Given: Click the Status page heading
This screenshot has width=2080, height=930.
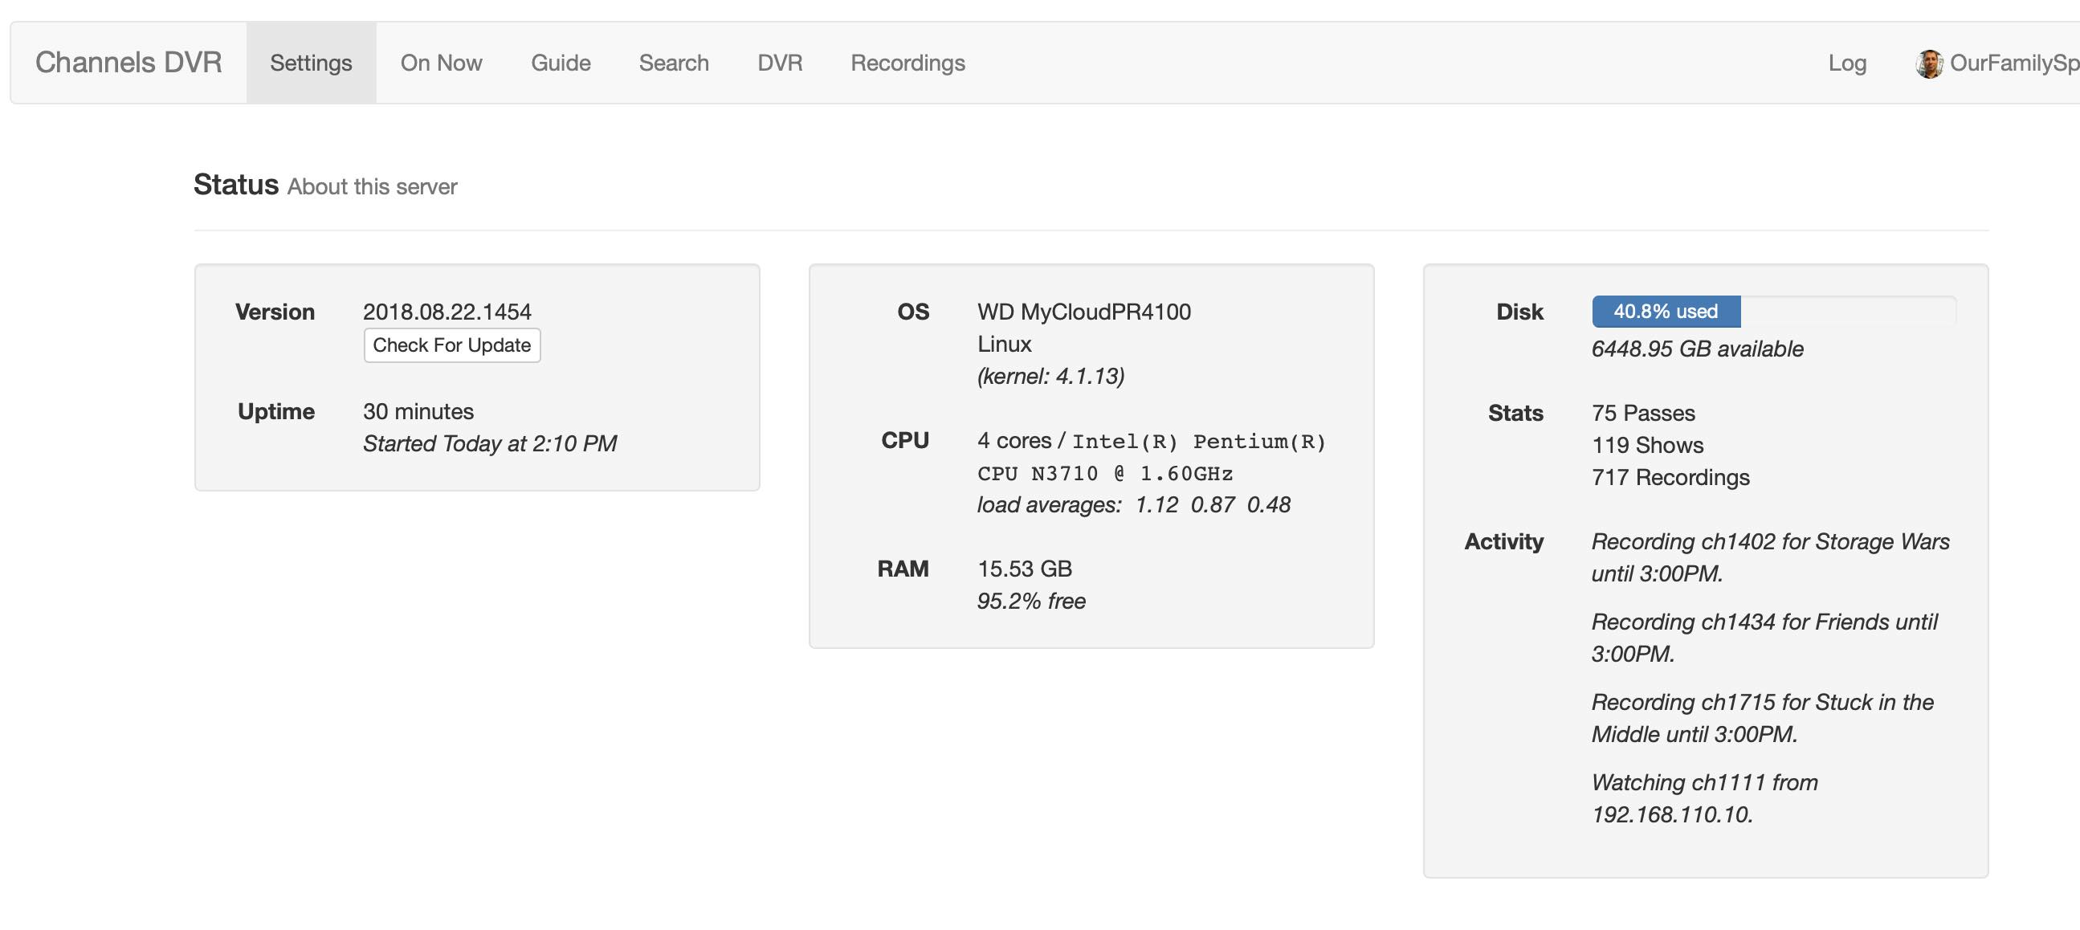Looking at the screenshot, I should pyautogui.click(x=236, y=185).
